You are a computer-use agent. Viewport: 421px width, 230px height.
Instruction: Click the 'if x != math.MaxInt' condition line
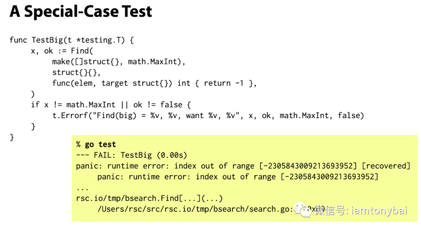point(111,104)
